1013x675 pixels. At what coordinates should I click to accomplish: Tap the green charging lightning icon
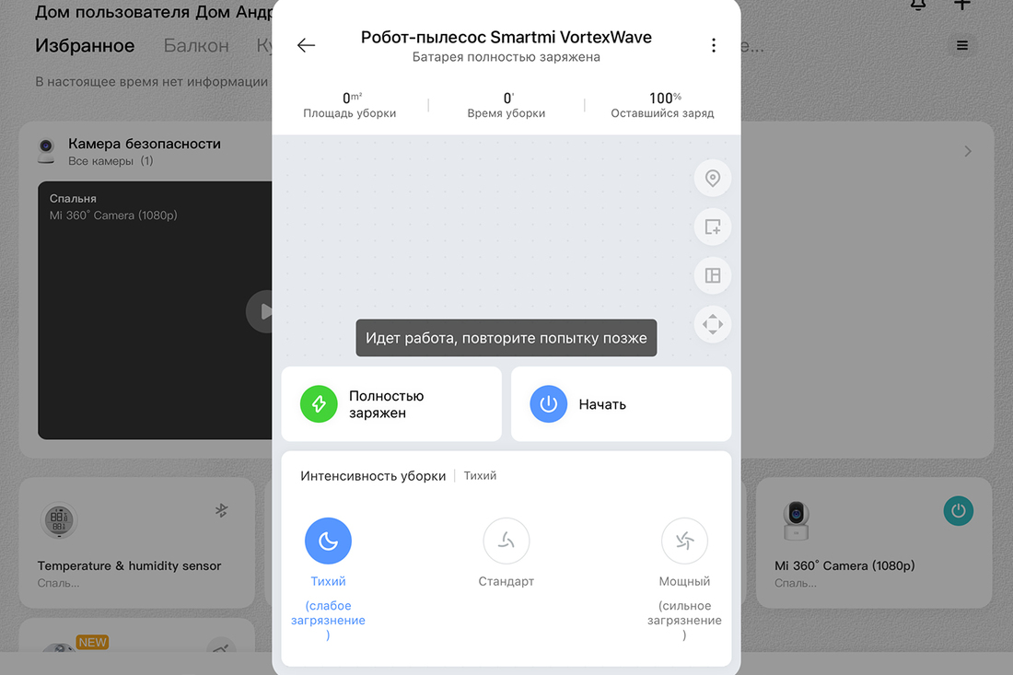pos(319,403)
